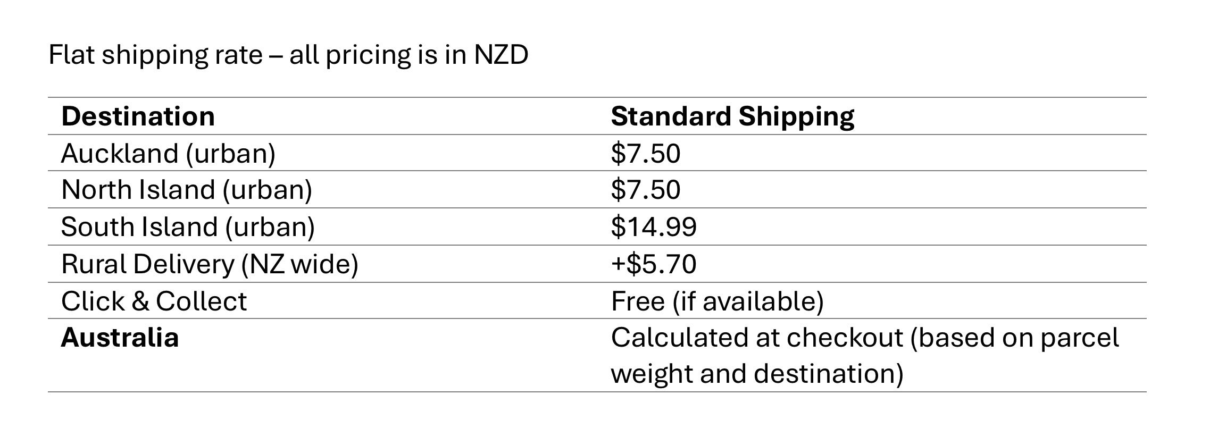Select the Click & Collect cell
The height and width of the screenshot is (428, 1226).
pos(154,301)
